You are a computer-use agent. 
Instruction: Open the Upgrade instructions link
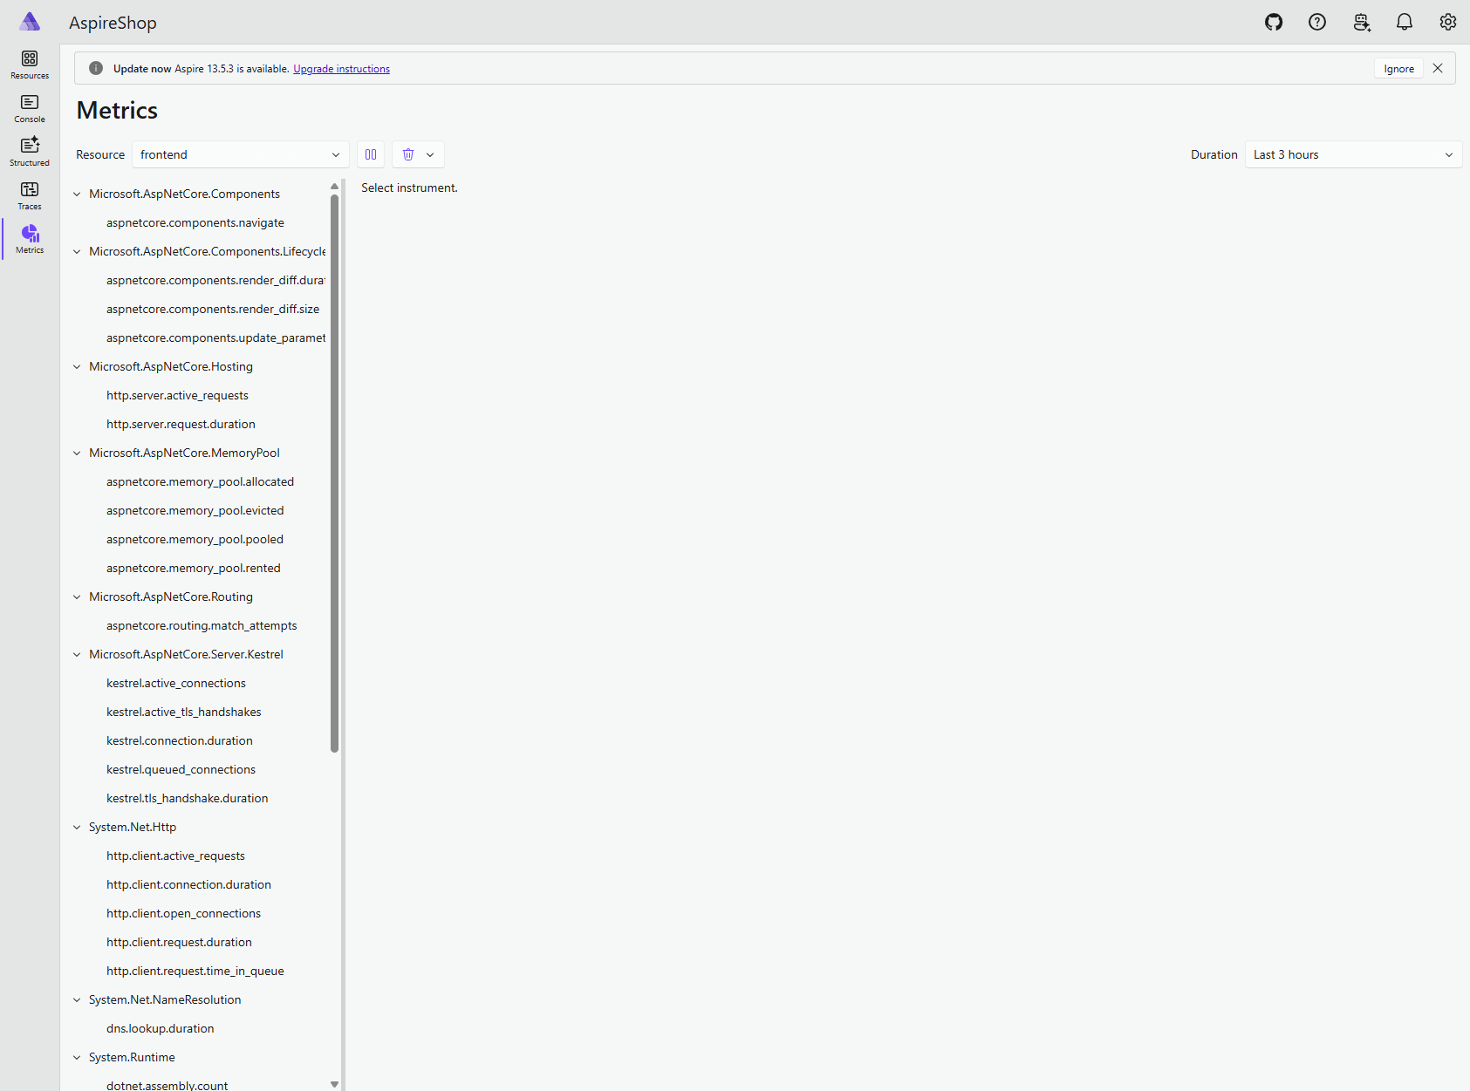[341, 69]
